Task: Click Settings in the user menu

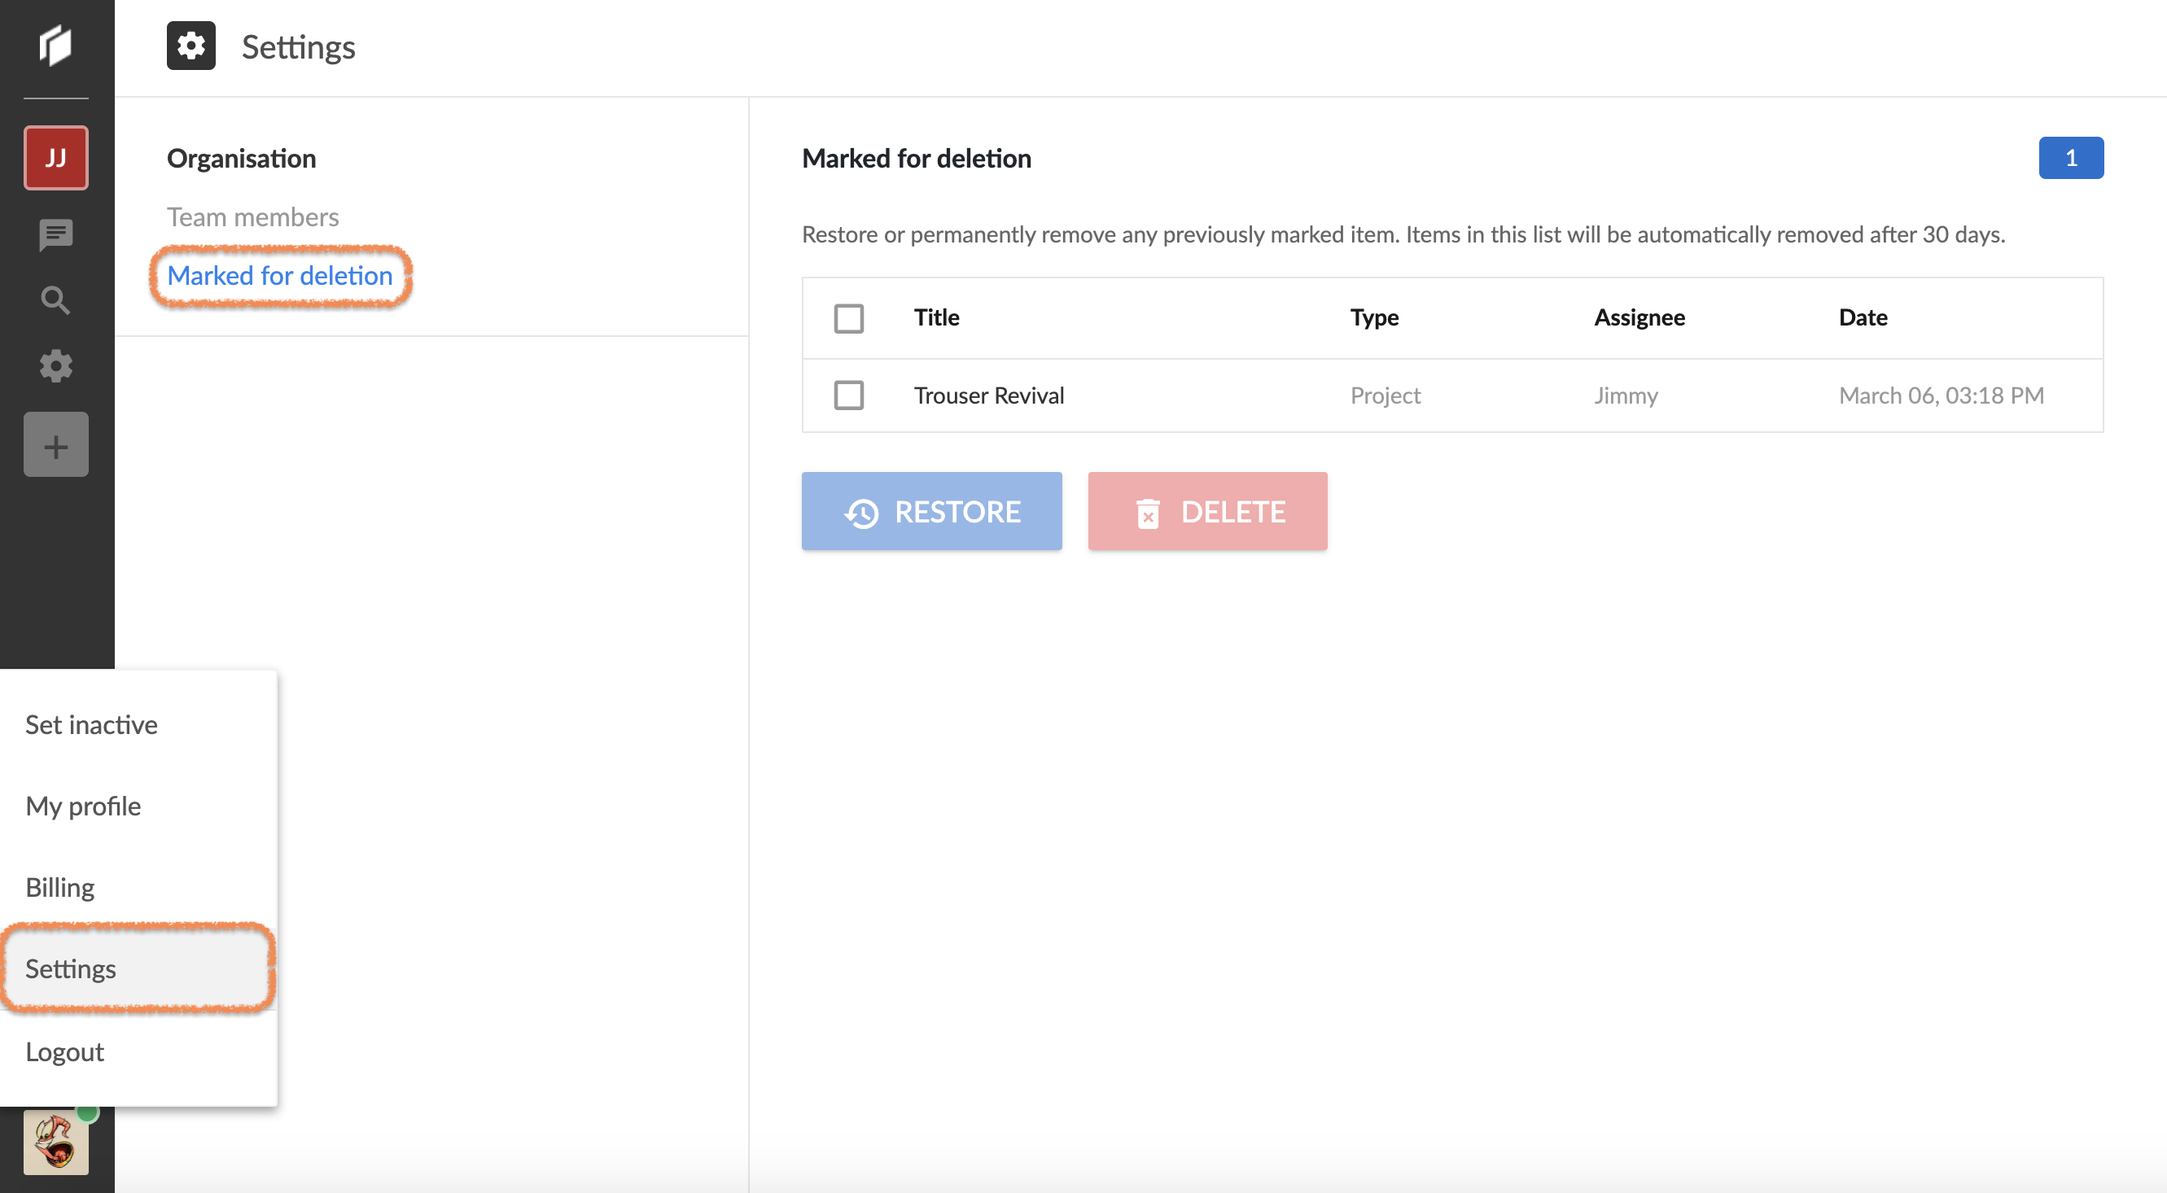Action: pyautogui.click(x=71, y=969)
